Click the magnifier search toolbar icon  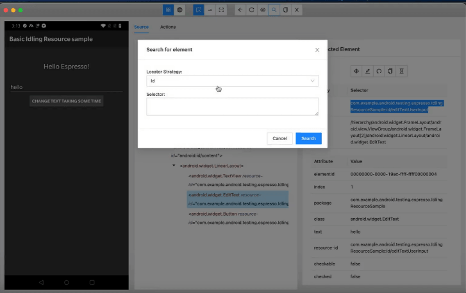pyautogui.click(x=274, y=10)
